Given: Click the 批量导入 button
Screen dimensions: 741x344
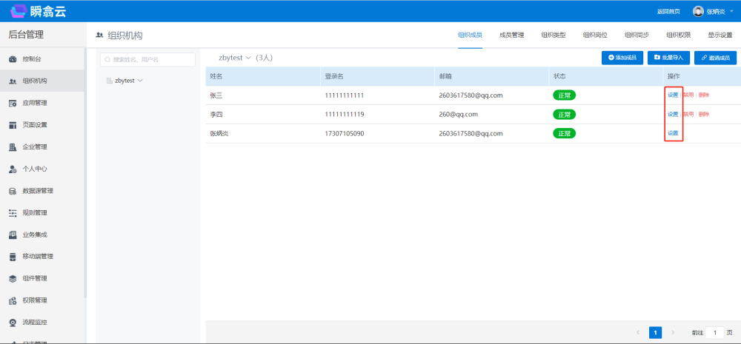Looking at the screenshot, I should pyautogui.click(x=668, y=58).
